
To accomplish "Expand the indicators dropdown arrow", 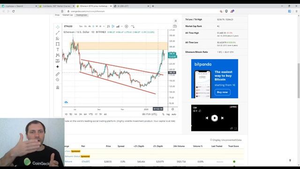I will click(x=122, y=26).
